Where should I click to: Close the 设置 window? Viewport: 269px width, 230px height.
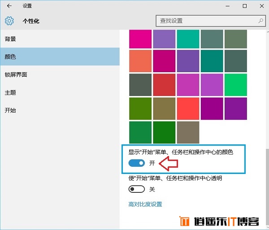click(262, 6)
